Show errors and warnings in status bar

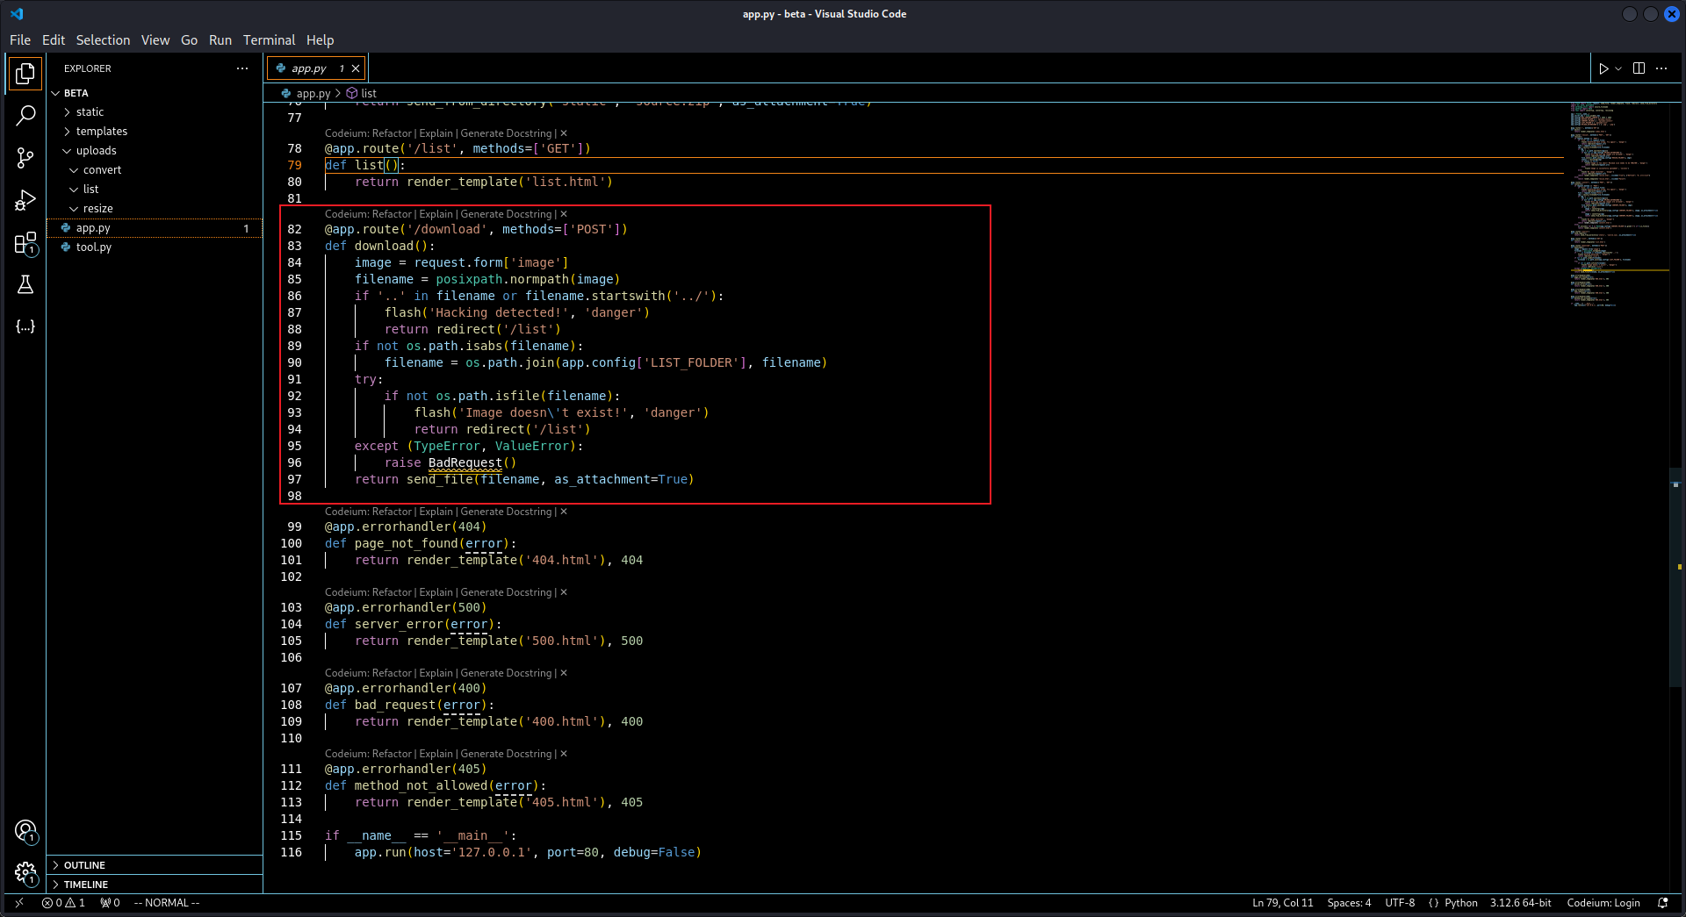[x=63, y=903]
